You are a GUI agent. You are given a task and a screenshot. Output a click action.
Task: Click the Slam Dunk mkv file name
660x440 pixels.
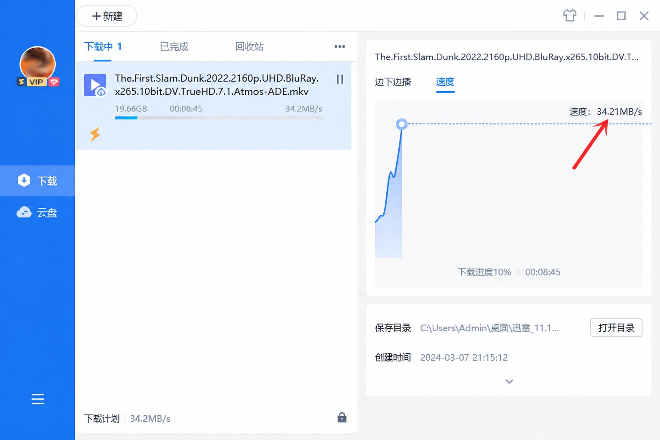217,85
